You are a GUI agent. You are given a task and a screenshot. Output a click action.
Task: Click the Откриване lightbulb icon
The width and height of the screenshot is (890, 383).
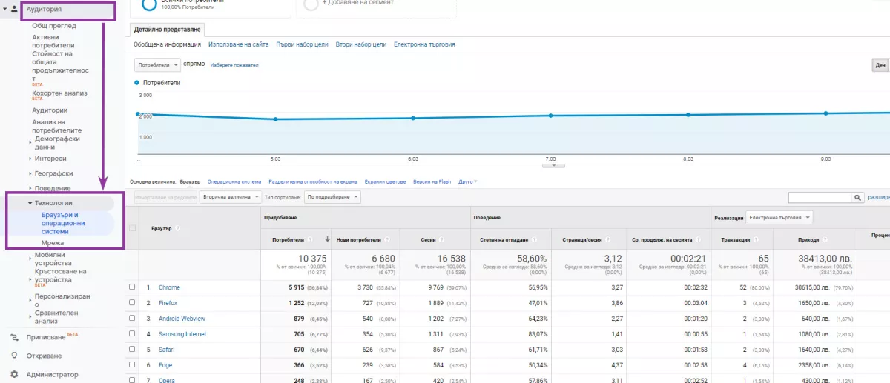14,356
